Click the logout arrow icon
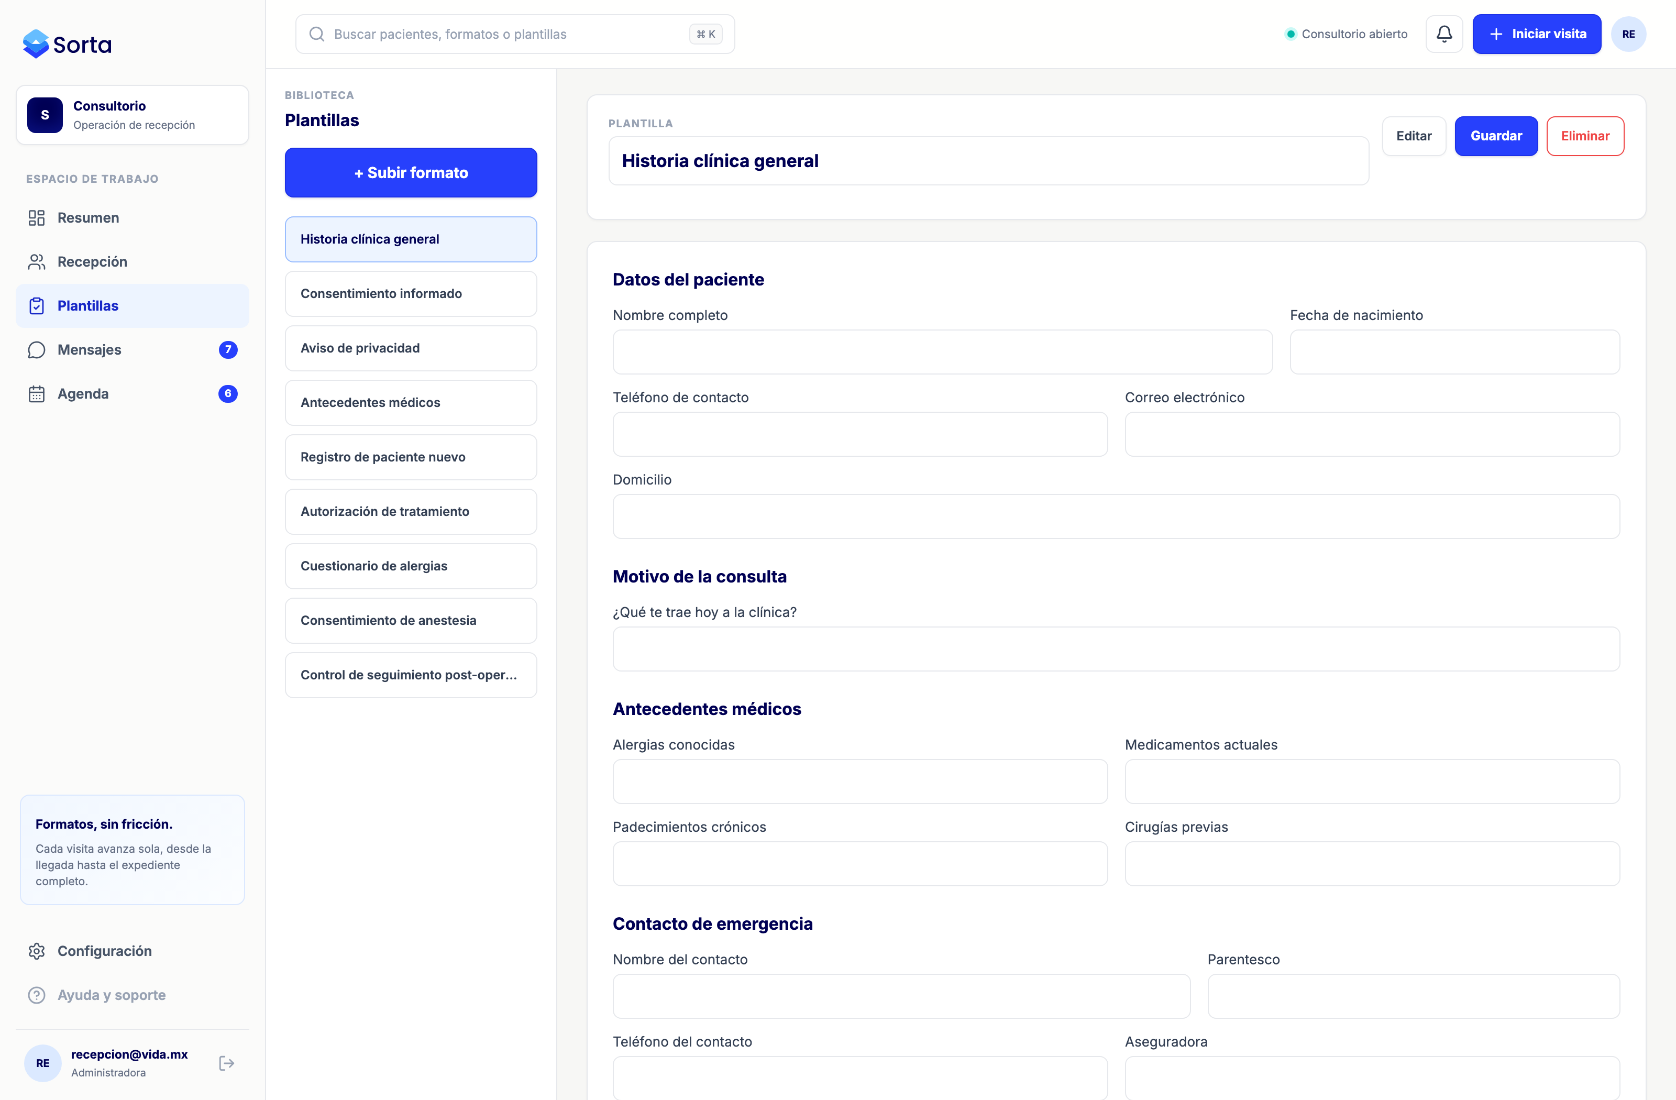 click(x=227, y=1063)
